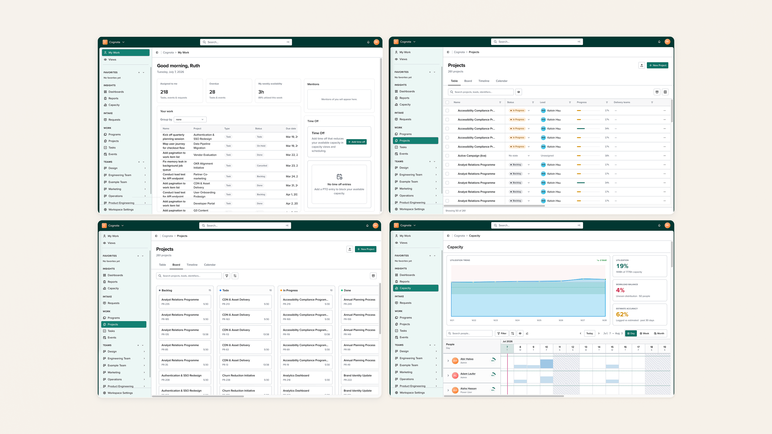The image size is (772, 434).
Task: Switch Capacity view to Week
Action: tap(644, 333)
